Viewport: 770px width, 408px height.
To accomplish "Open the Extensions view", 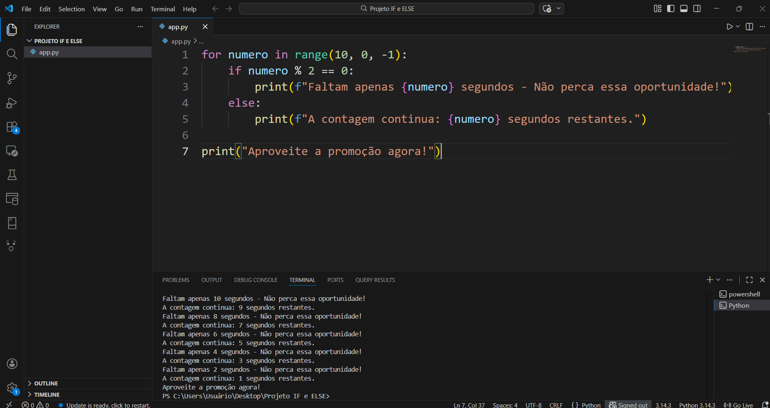I will 12,127.
